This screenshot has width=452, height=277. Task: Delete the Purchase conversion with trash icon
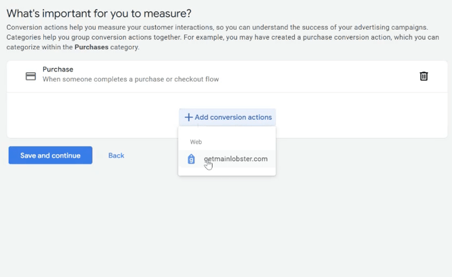(x=424, y=76)
